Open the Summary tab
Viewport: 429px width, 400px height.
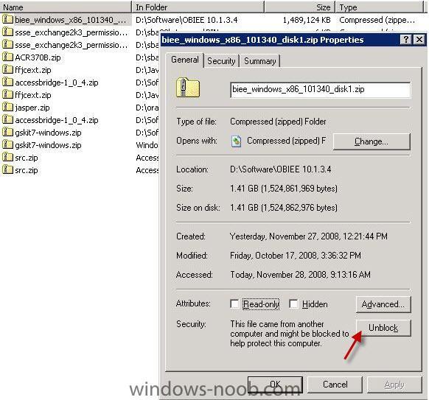click(x=260, y=60)
